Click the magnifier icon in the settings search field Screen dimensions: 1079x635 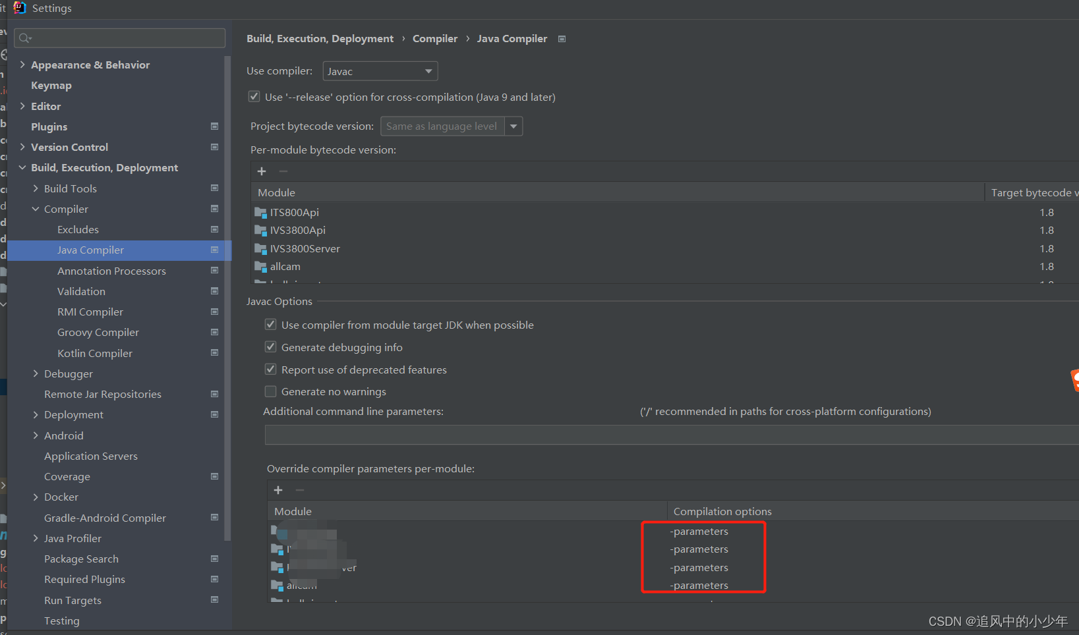click(x=24, y=38)
